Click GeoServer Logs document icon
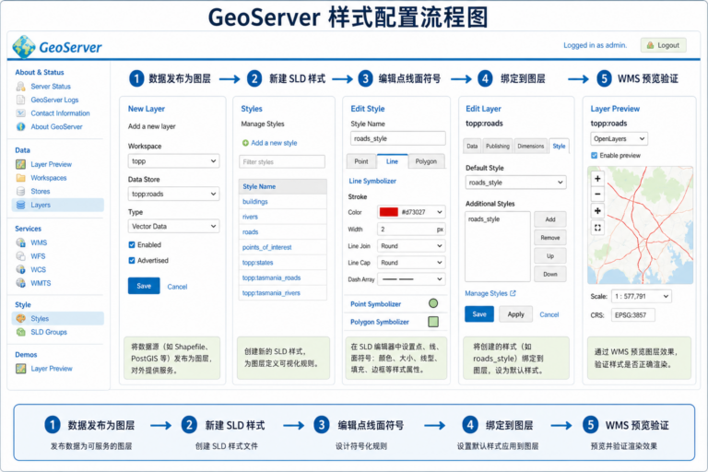 click(21, 100)
